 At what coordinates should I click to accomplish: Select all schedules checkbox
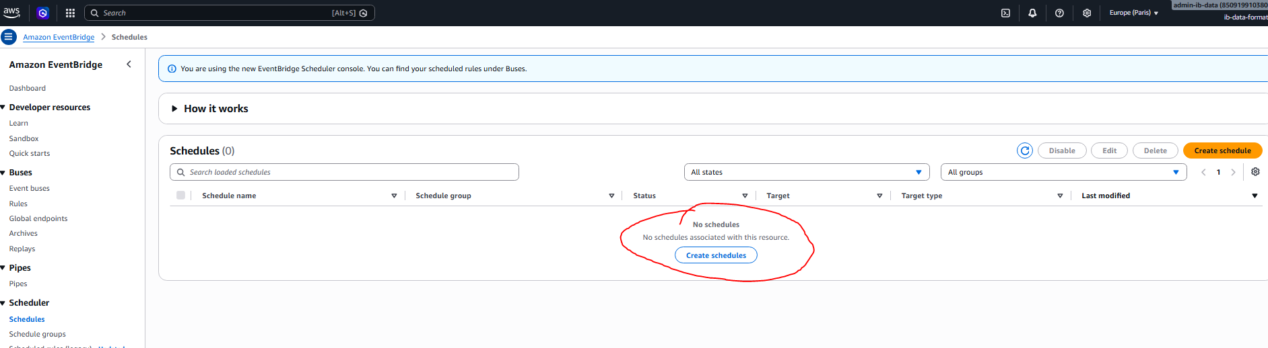coord(180,195)
